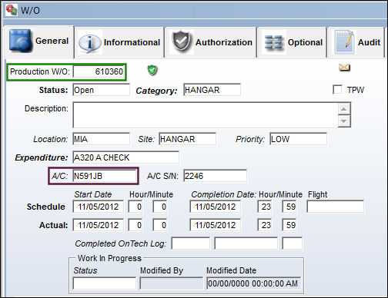The height and width of the screenshot is (298, 388).
Task: Click the Work In Progress Status field
Action: coord(105,283)
